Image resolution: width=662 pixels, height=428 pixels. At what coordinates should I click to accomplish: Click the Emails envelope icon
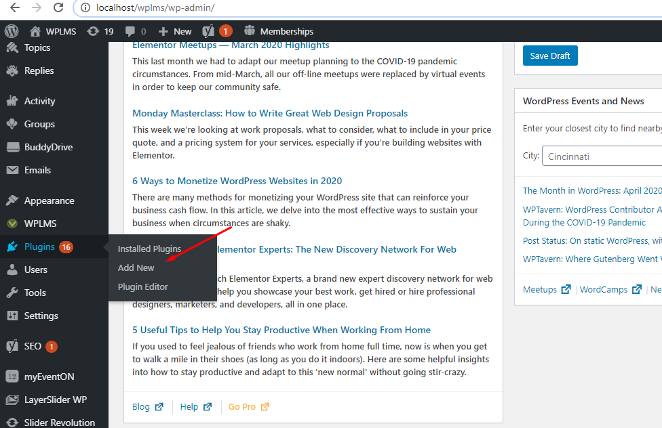coord(13,170)
